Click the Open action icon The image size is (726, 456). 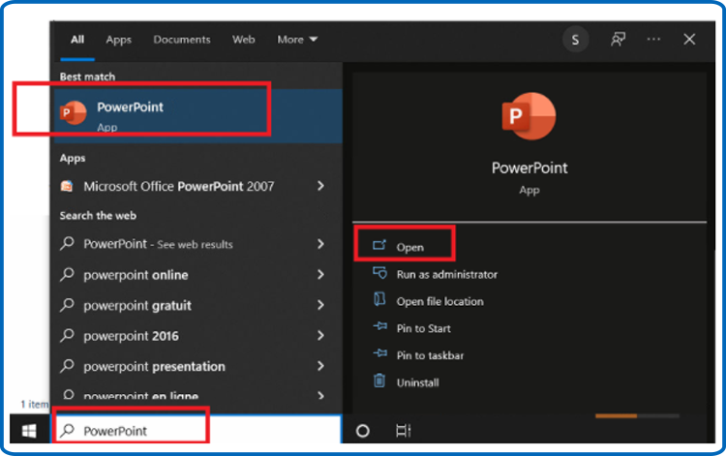tap(379, 245)
